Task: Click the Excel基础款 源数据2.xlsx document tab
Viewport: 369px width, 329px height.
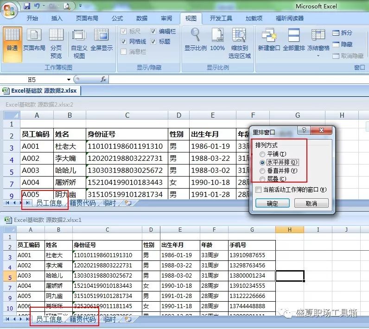Action: (41, 91)
